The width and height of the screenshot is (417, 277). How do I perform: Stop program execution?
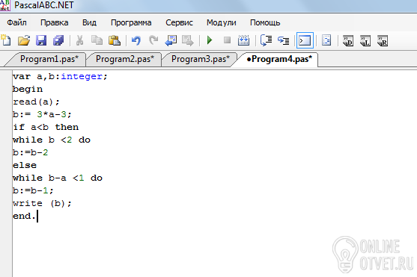[227, 40]
